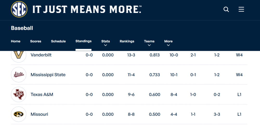
Task: Open the Mississippi State team link
Action: [x=48, y=75]
